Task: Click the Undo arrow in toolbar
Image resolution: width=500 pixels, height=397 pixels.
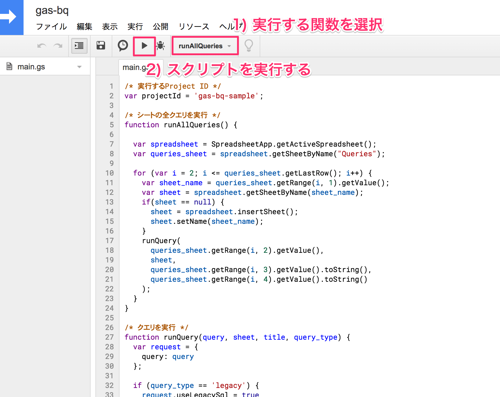Action: click(42, 46)
